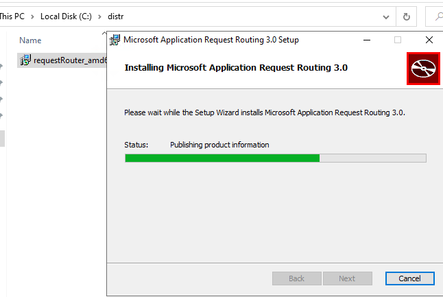The width and height of the screenshot is (443, 297).
Task: Close the Setup wizard window
Action: click(429, 40)
